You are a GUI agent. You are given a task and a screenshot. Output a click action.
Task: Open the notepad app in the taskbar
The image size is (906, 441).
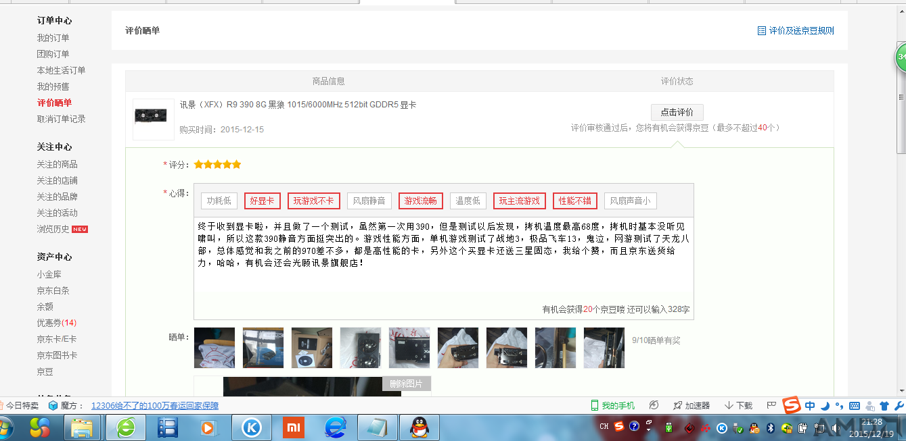[x=377, y=427]
